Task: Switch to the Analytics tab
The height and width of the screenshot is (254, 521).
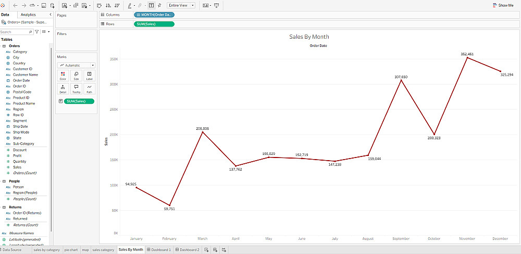Action: (x=28, y=15)
